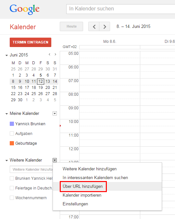Show next month in mini calendar
Viewport: 175px width, 219px height.
[55, 55]
